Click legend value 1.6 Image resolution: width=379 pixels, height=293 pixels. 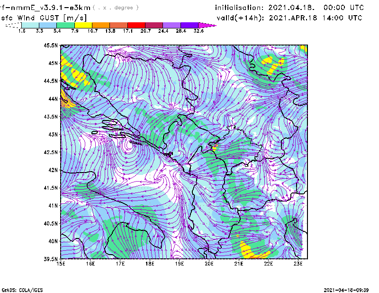pos(22,31)
